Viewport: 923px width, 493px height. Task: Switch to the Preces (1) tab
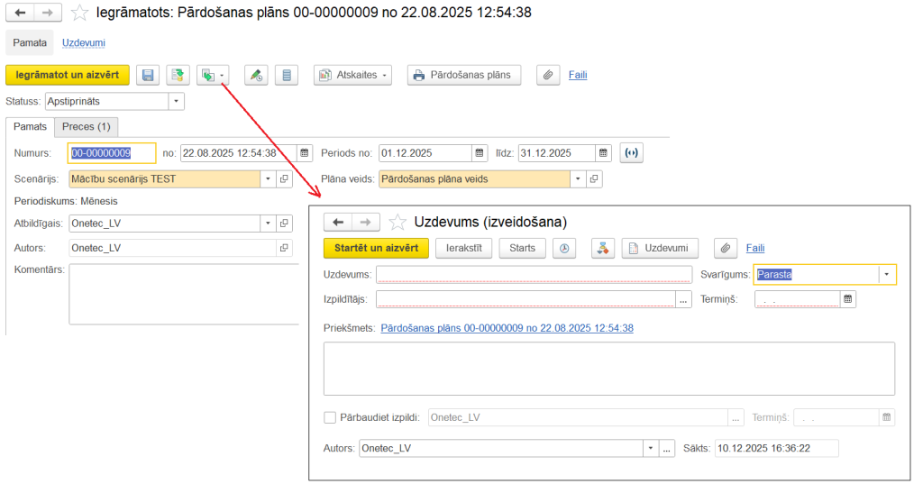(86, 127)
